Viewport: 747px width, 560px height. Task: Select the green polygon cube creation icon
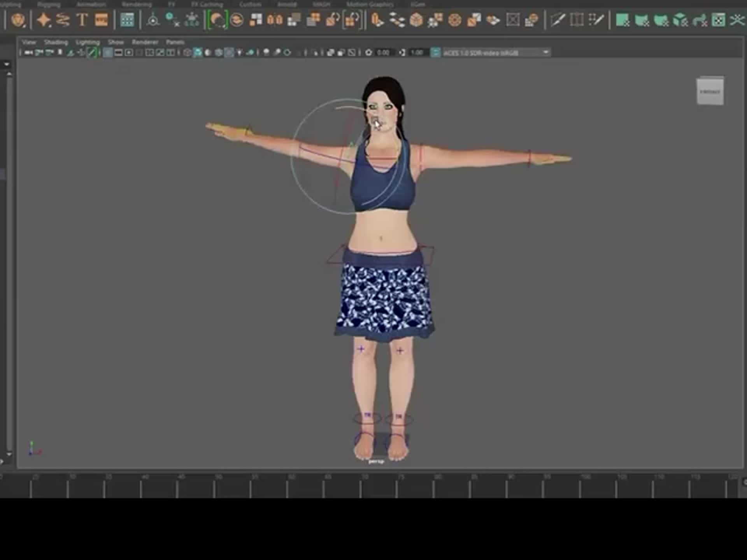click(680, 19)
